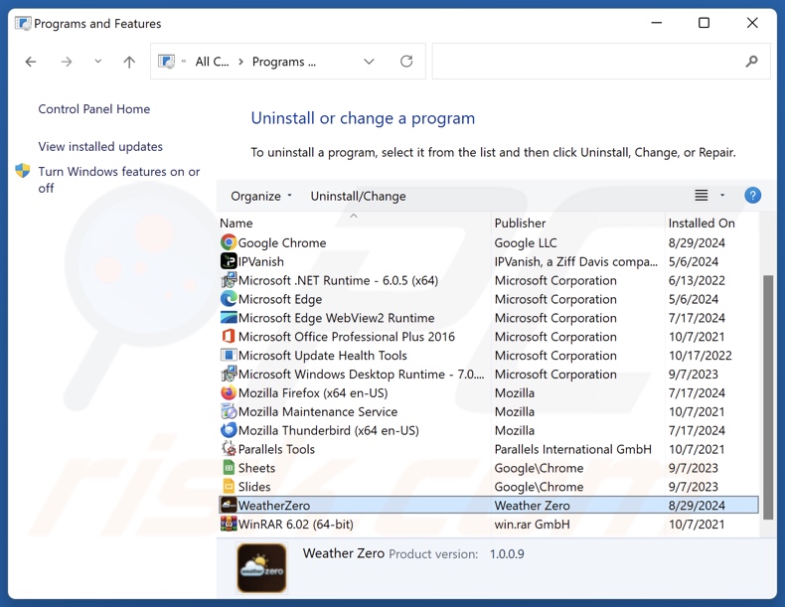Select WinRAR 6.02 (64-bit) entry
This screenshot has height=607, width=785.
(296, 525)
